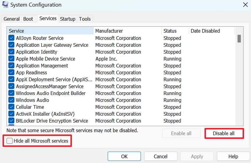The height and width of the screenshot is (163, 251).
Task: Sort by the Status column header
Action: pyautogui.click(x=175, y=31)
